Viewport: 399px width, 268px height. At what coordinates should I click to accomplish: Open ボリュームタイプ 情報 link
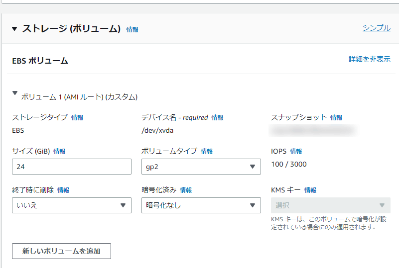(x=207, y=151)
